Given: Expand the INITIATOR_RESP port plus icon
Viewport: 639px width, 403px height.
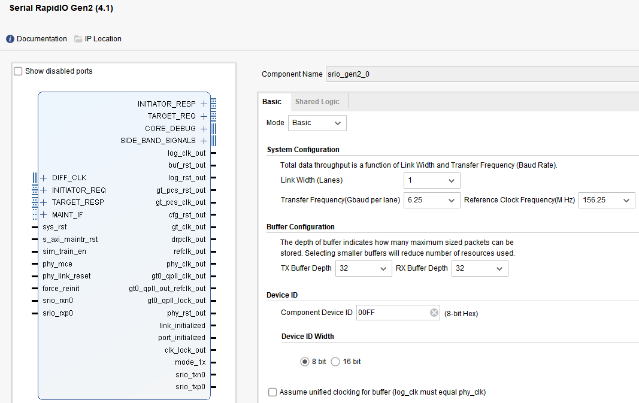Looking at the screenshot, I should (204, 104).
